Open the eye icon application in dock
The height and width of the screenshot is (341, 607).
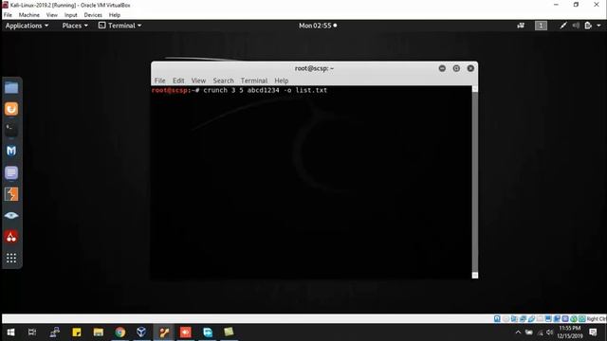point(11,215)
